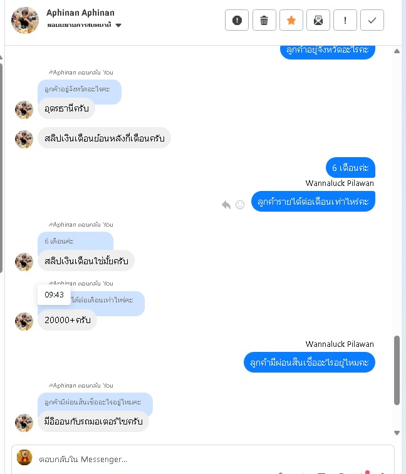Click the reply to Messenger input field

tap(203, 459)
